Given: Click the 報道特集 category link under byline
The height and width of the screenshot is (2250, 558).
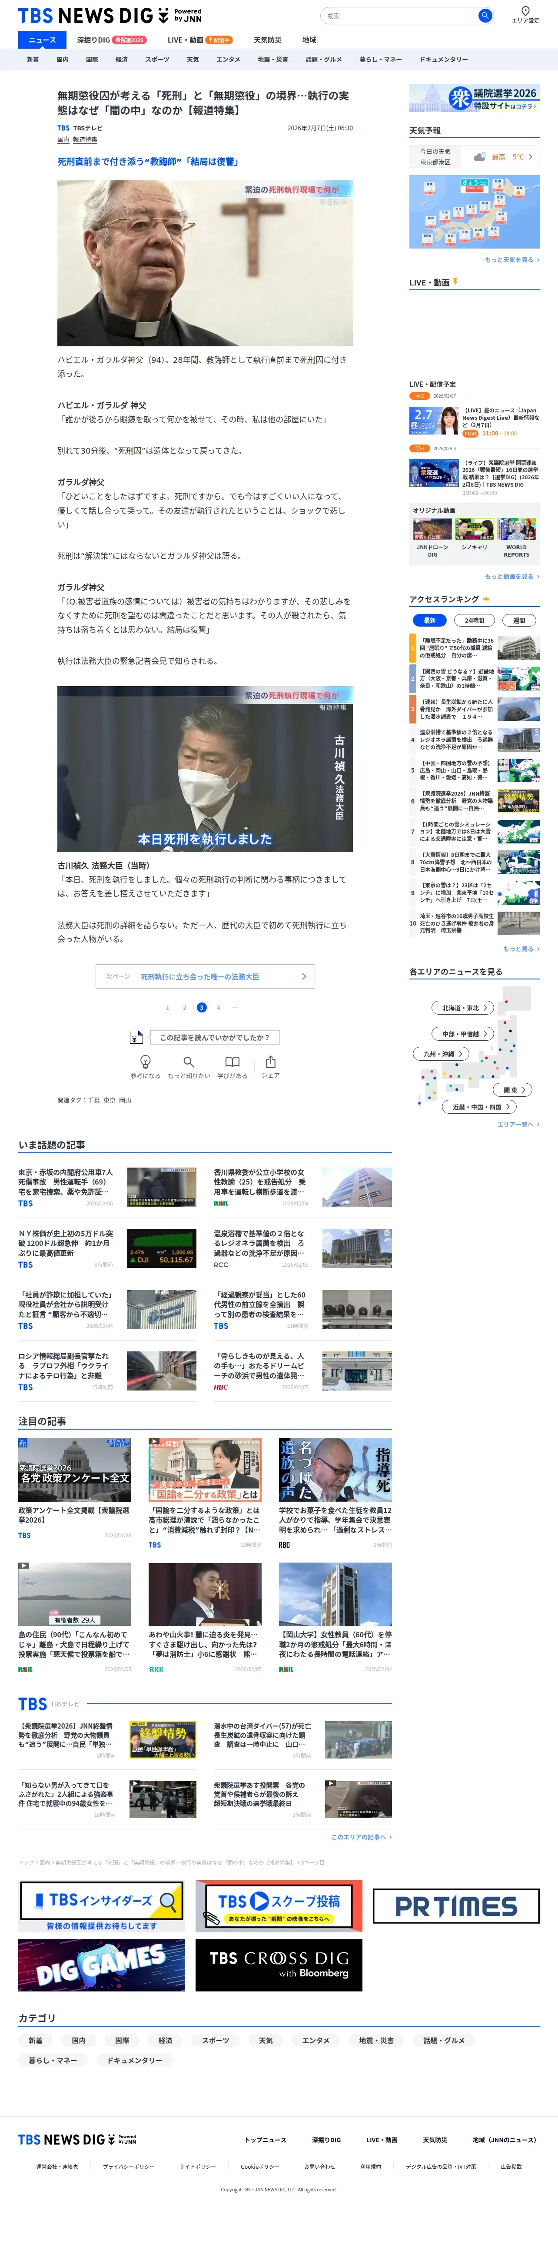Looking at the screenshot, I should [86, 140].
